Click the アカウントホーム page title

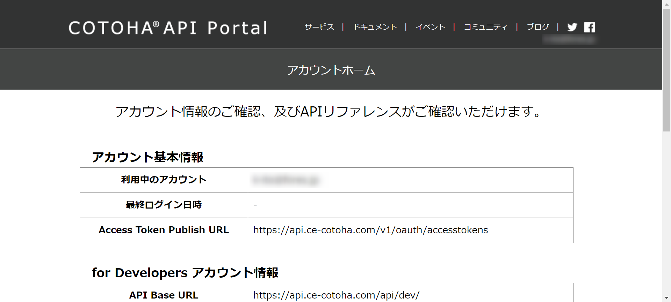point(331,70)
